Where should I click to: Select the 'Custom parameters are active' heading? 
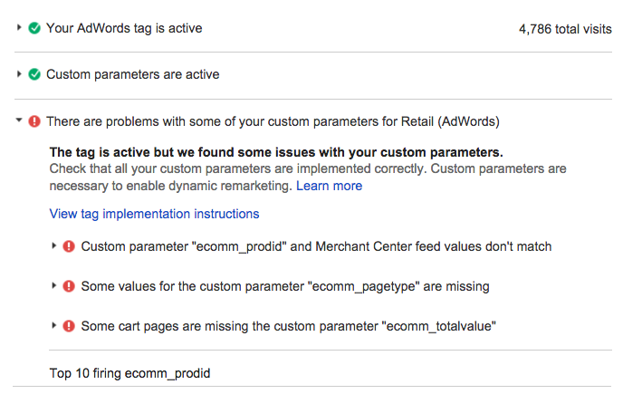133,74
